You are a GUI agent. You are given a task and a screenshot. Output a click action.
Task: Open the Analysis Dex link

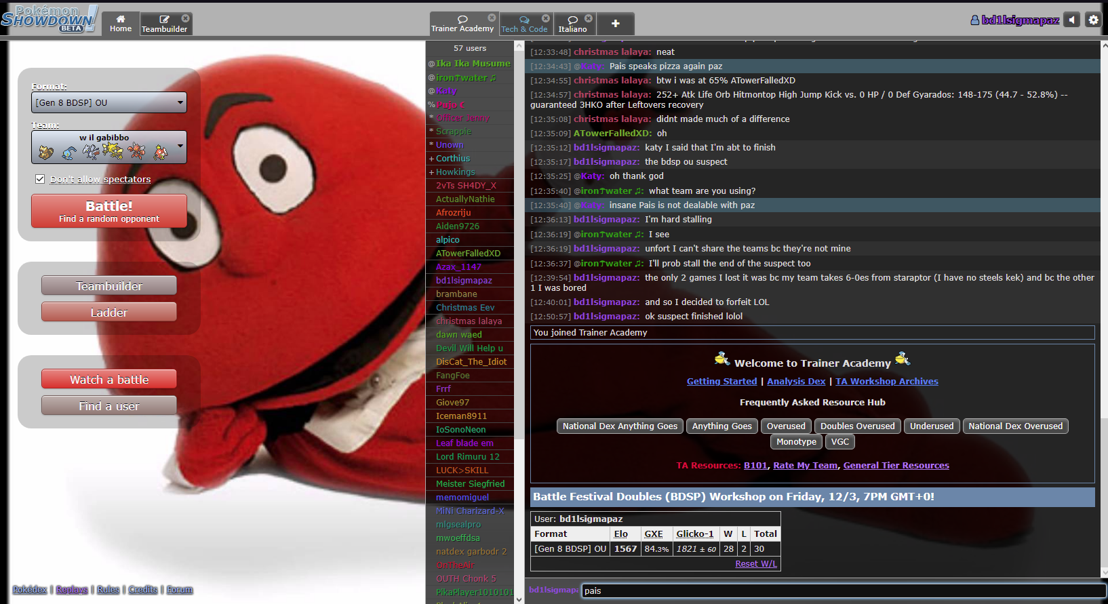coord(796,382)
